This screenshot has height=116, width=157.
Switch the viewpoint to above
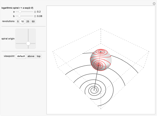[x=31, y=56]
